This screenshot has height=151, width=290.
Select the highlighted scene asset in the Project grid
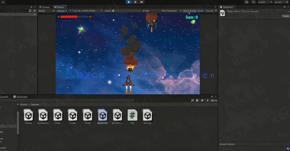tap(102, 116)
